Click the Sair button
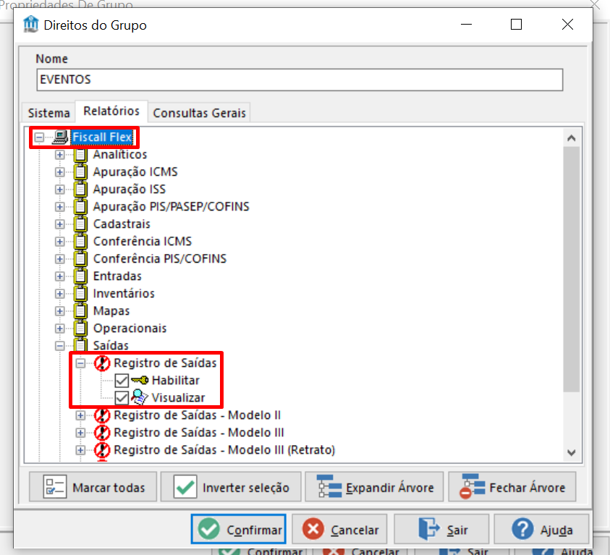 441,530
